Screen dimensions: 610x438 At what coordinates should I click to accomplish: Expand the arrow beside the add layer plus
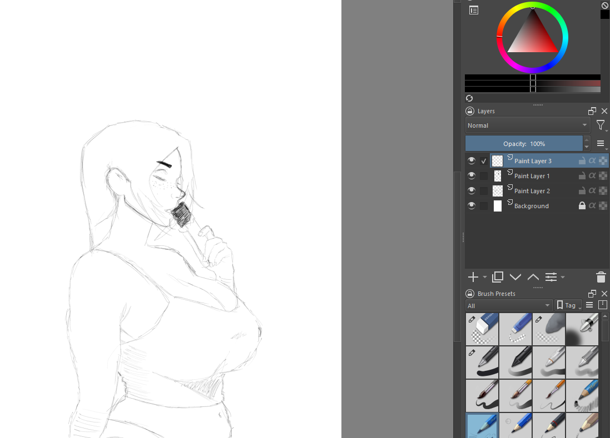click(484, 277)
